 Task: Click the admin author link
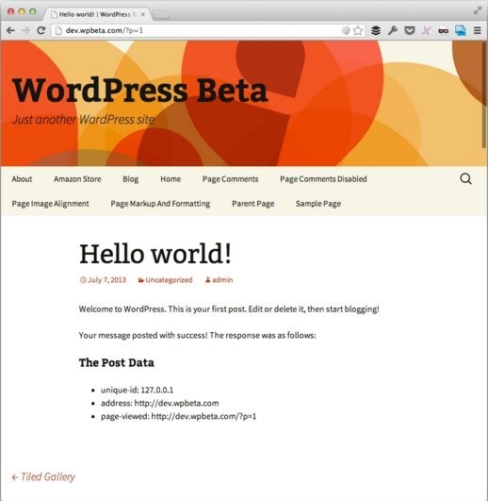222,280
